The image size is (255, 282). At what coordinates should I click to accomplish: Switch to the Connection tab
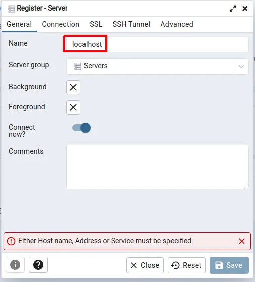coord(61,24)
